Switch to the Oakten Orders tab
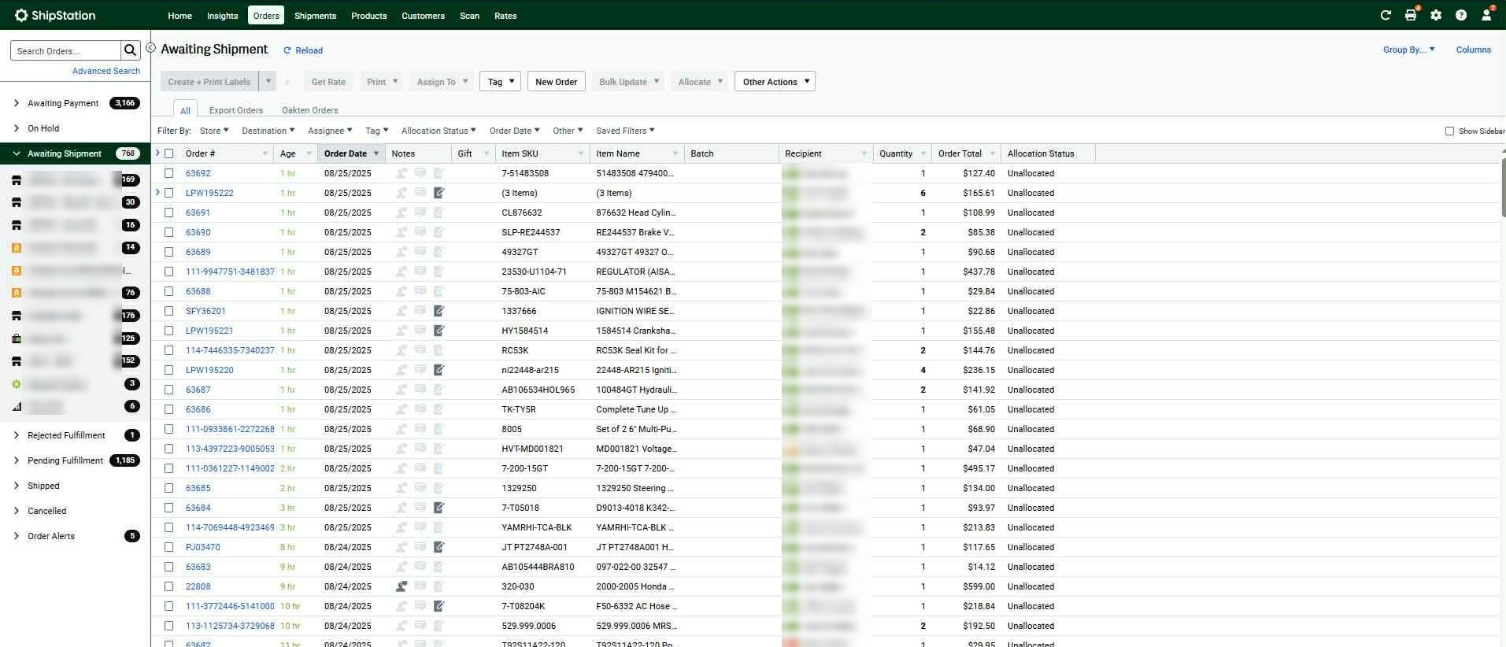The width and height of the screenshot is (1506, 647). click(310, 110)
